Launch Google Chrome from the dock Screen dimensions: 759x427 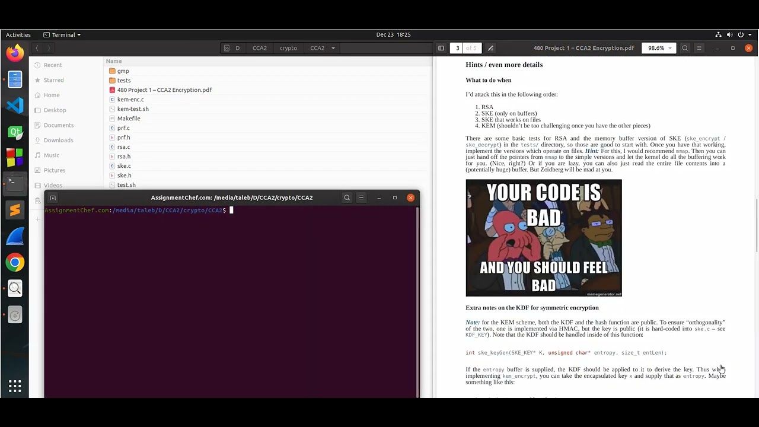[x=15, y=262]
